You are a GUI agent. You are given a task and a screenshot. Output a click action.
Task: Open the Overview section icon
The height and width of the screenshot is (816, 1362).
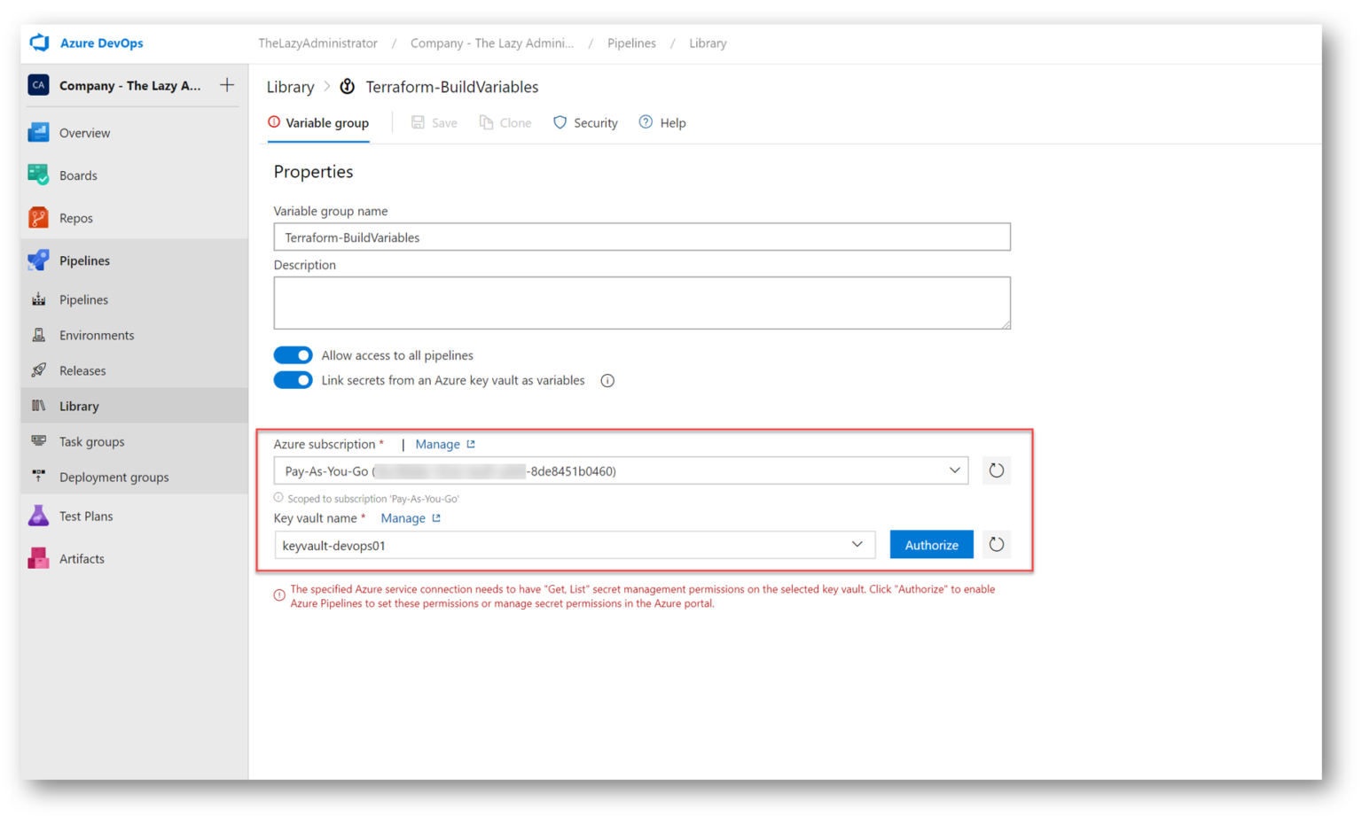coord(38,133)
